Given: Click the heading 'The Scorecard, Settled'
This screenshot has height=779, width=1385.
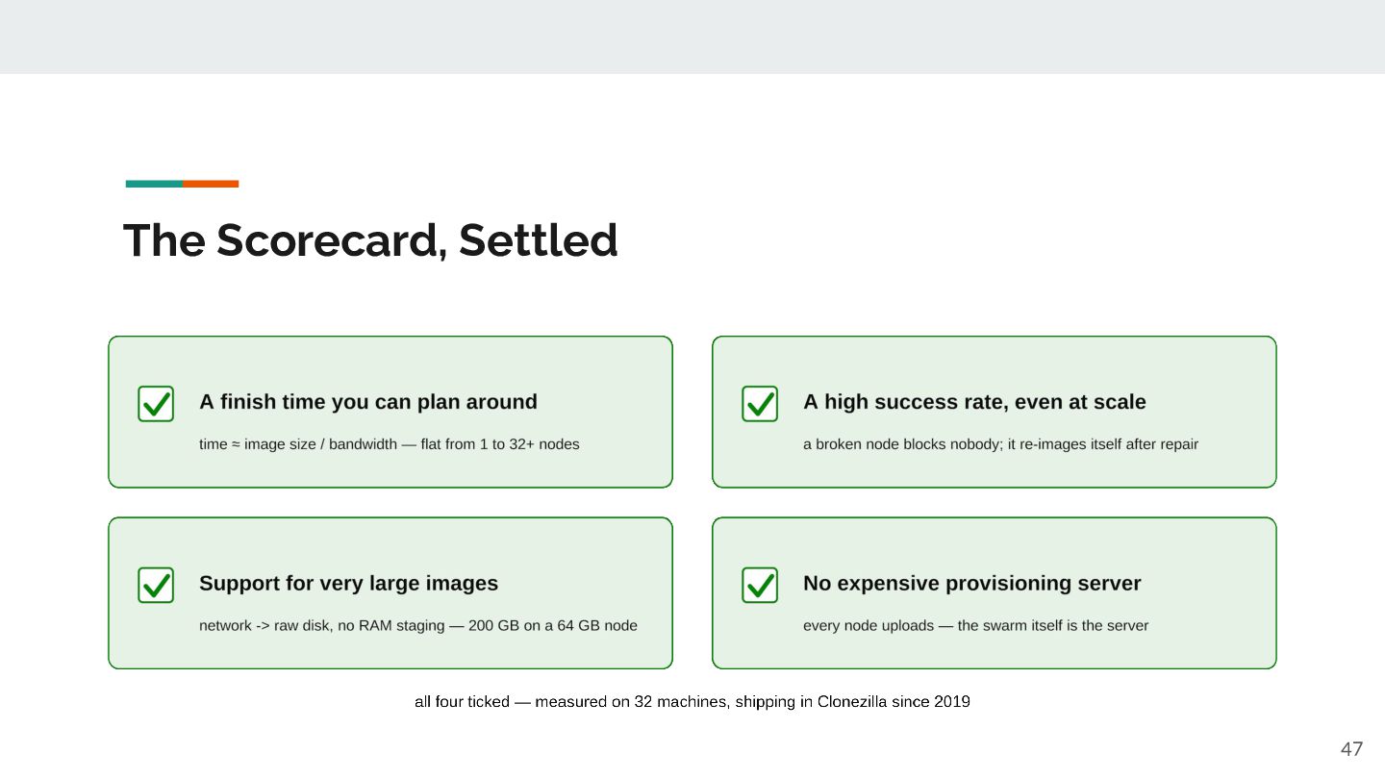Looking at the screenshot, I should (370, 240).
